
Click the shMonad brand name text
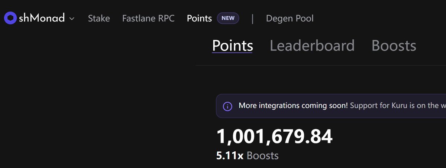point(42,18)
